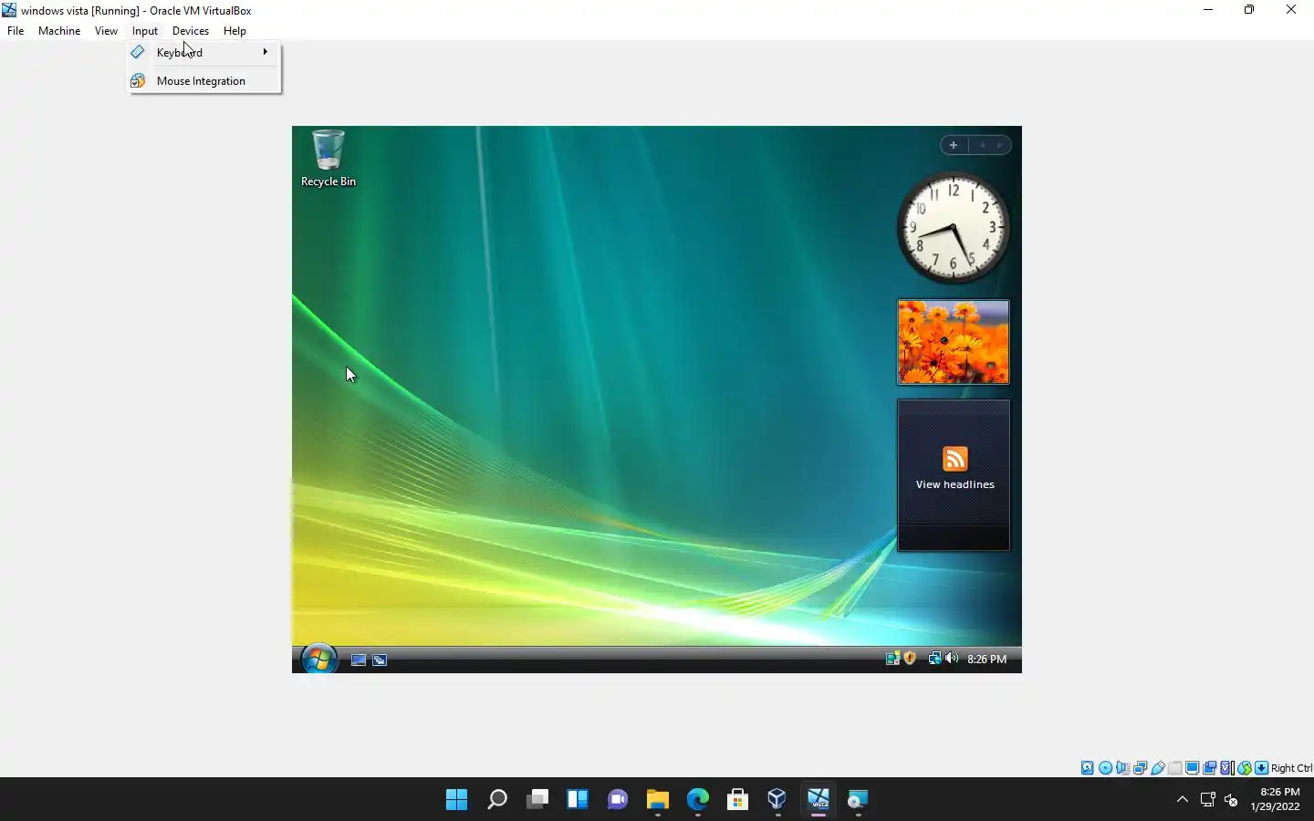Image resolution: width=1314 pixels, height=821 pixels.
Task: Click the CPU virtualization status icon
Action: coord(1228,768)
